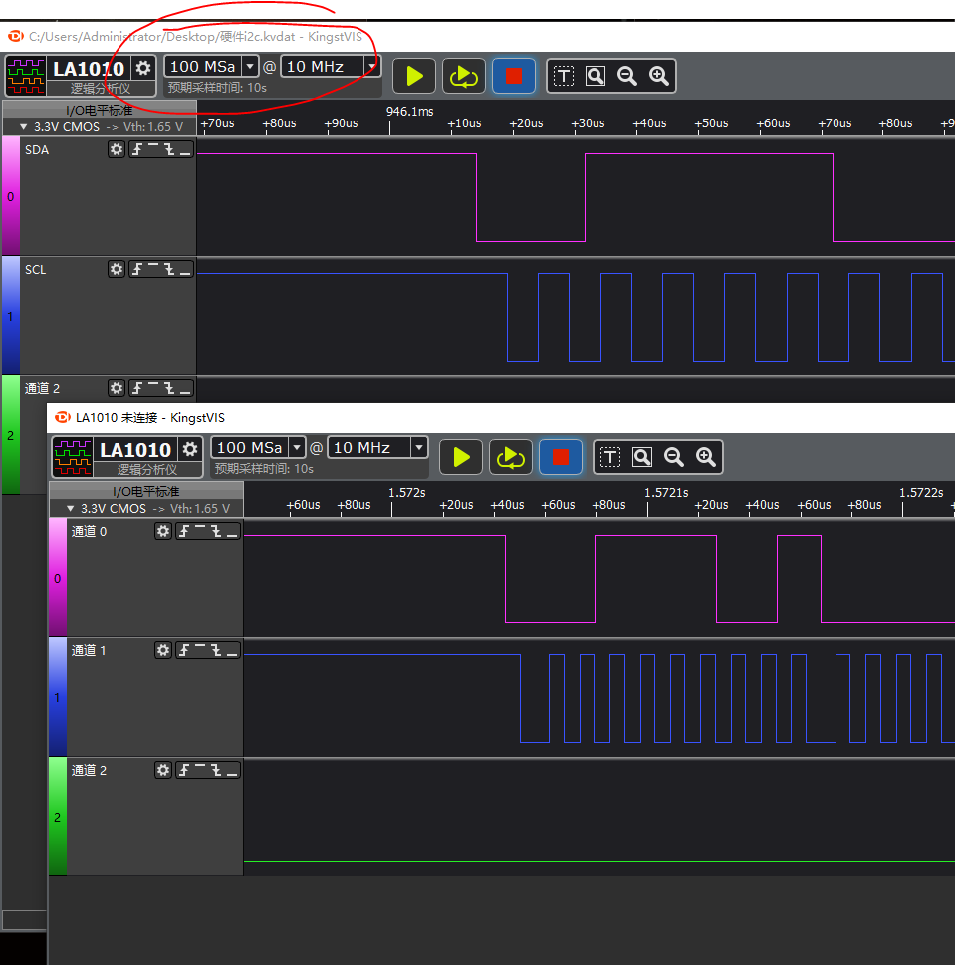Open SDA channel settings gear
The height and width of the screenshot is (965, 955).
point(117,149)
